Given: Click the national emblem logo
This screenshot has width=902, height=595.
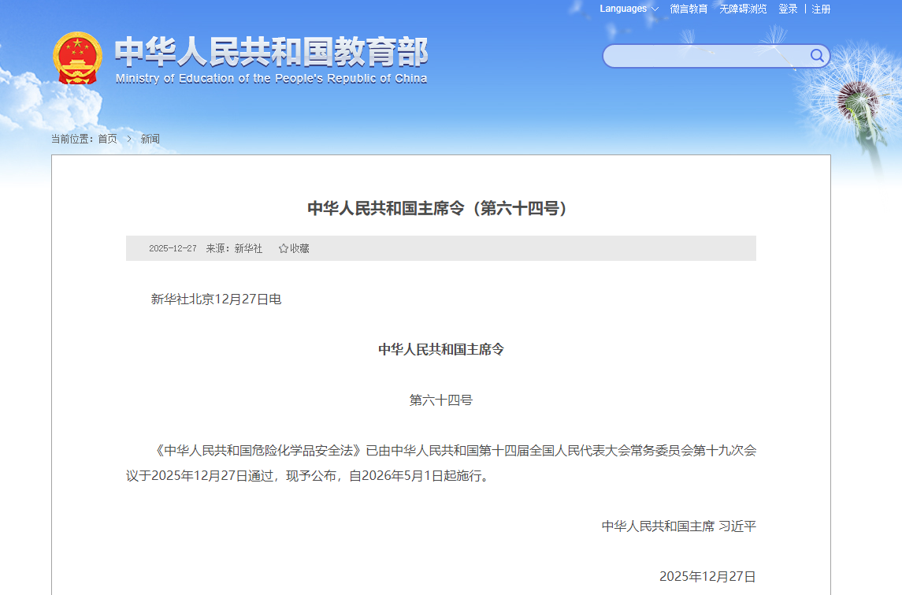Looking at the screenshot, I should click(x=77, y=58).
